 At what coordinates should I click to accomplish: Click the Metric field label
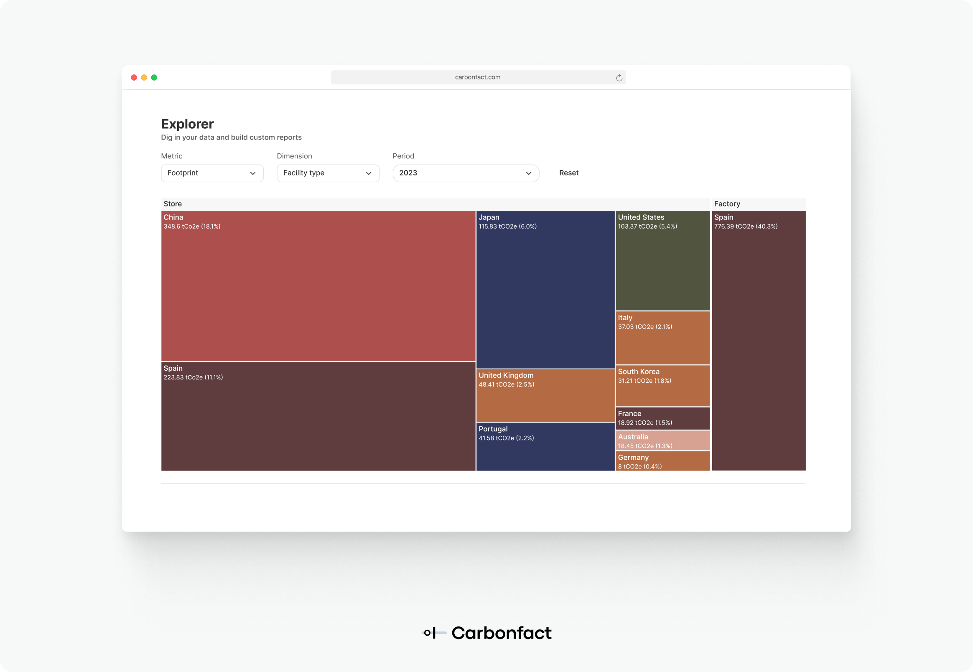click(172, 156)
